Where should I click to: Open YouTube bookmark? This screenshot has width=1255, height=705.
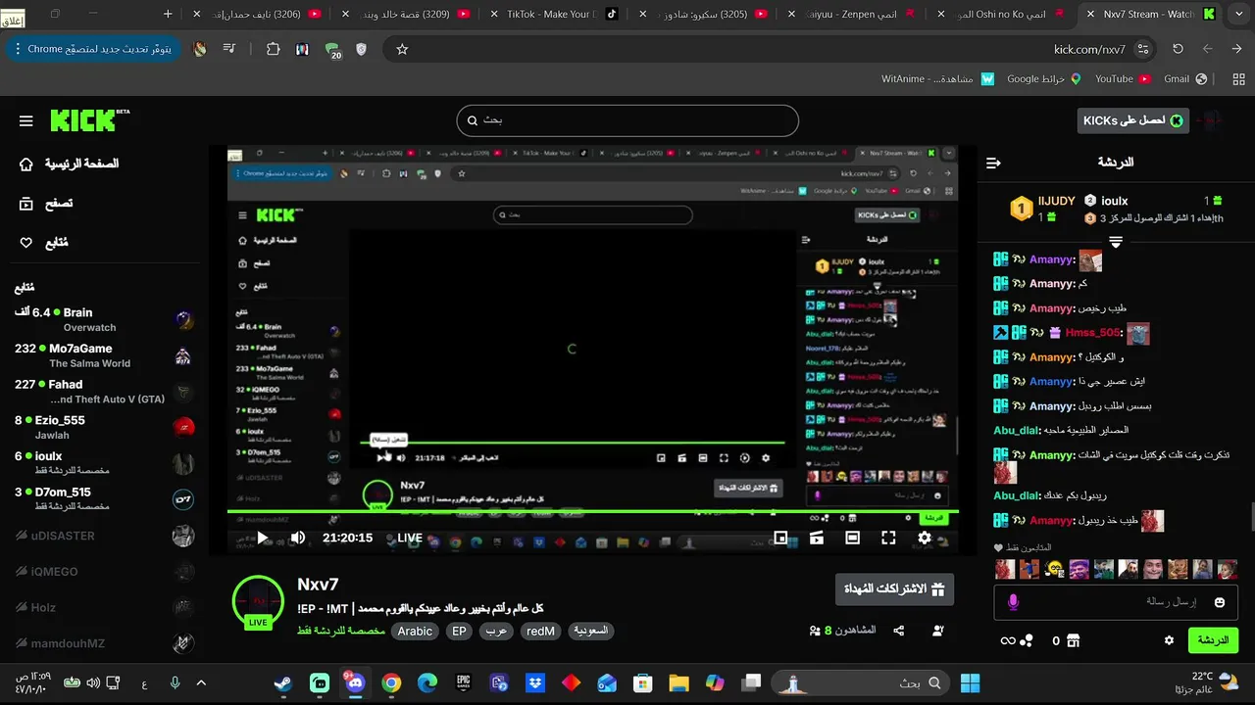(1121, 78)
